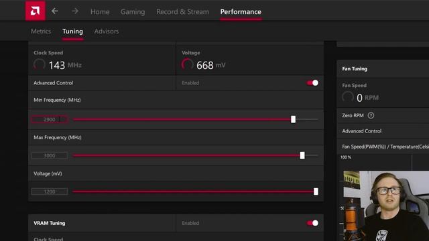The width and height of the screenshot is (429, 241).
Task: Open the Gaming tab
Action: tap(133, 12)
